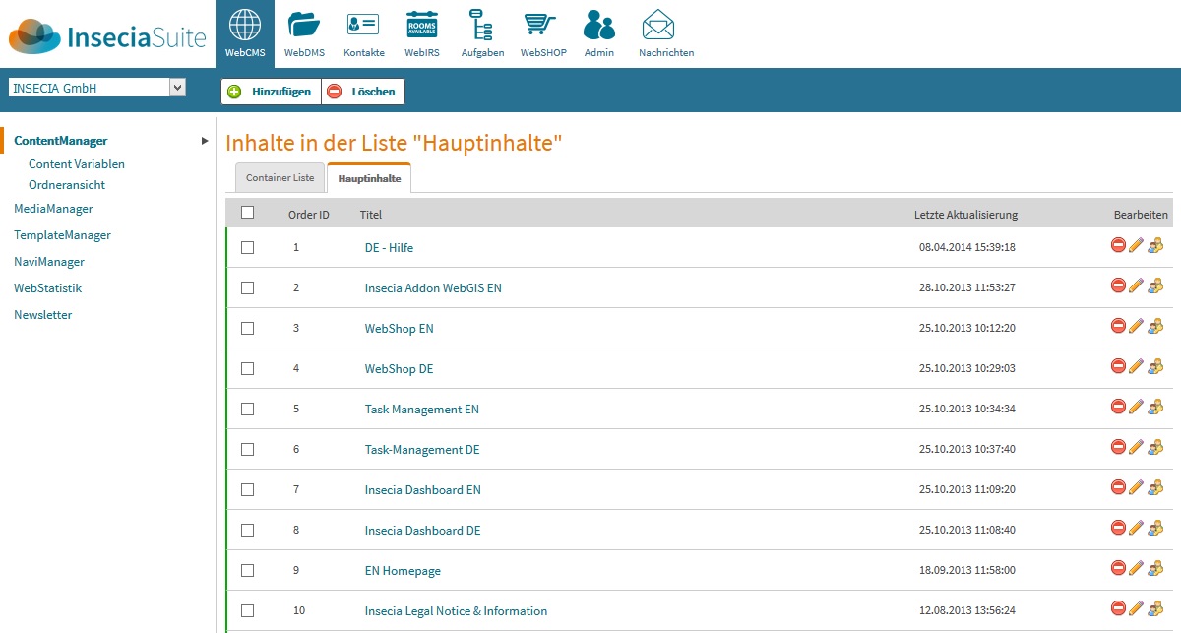Screen dimensions: 1181x633
Task: Collapse the ContentManager arrow expander
Action: [x=205, y=141]
